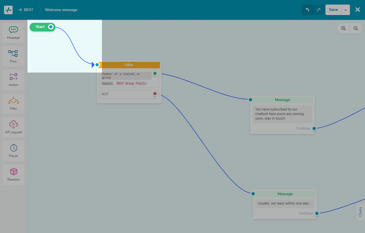Viewport: 365px width, 233px height.
Task: Select the API request element
Action: pyautogui.click(x=13, y=127)
